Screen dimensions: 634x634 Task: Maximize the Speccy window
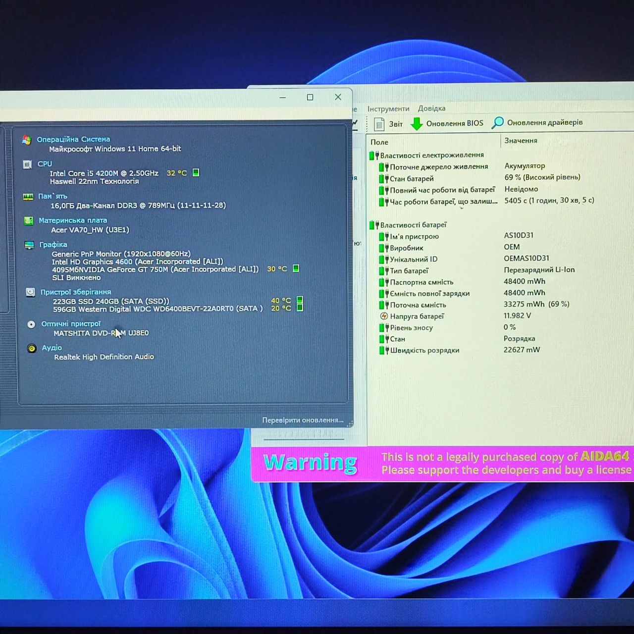point(310,98)
